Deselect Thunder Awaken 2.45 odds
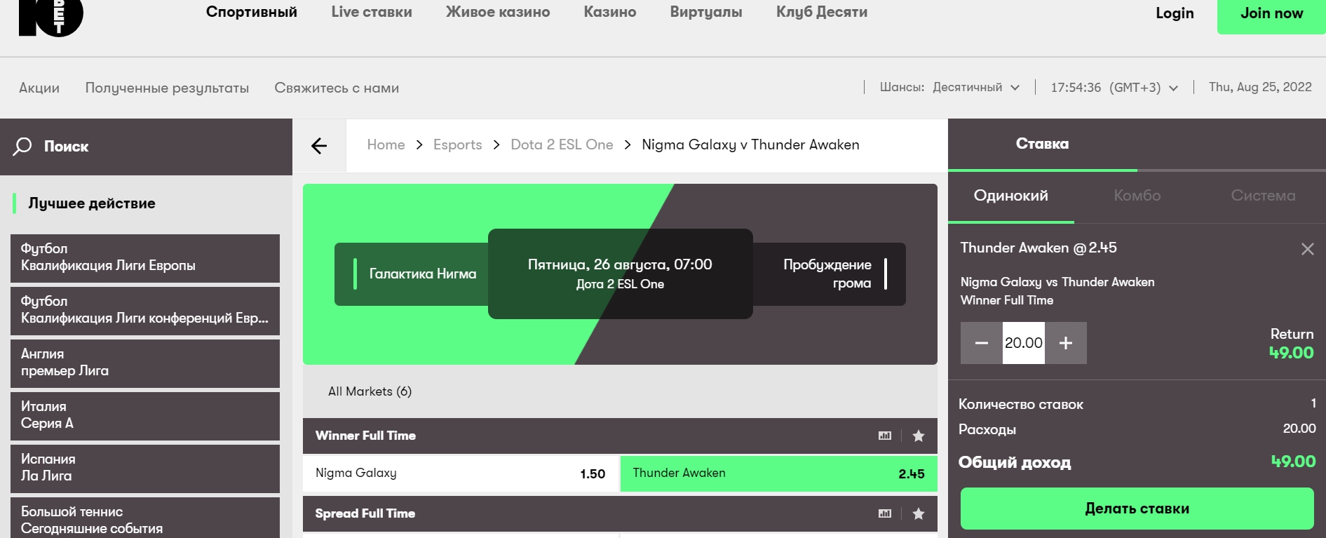 coord(778,473)
